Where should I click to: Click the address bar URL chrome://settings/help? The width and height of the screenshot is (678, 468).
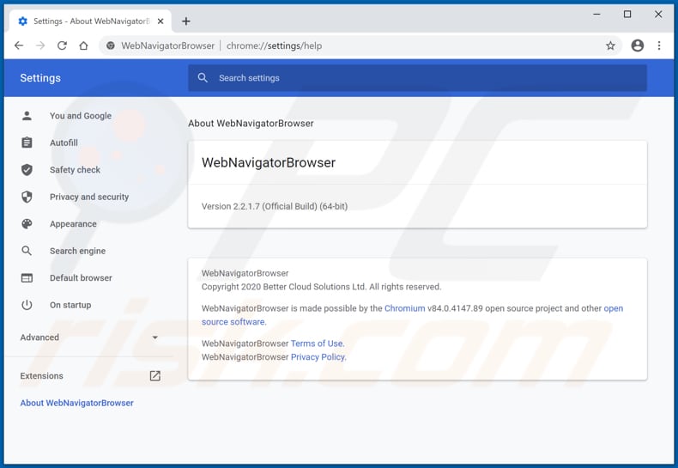point(274,46)
